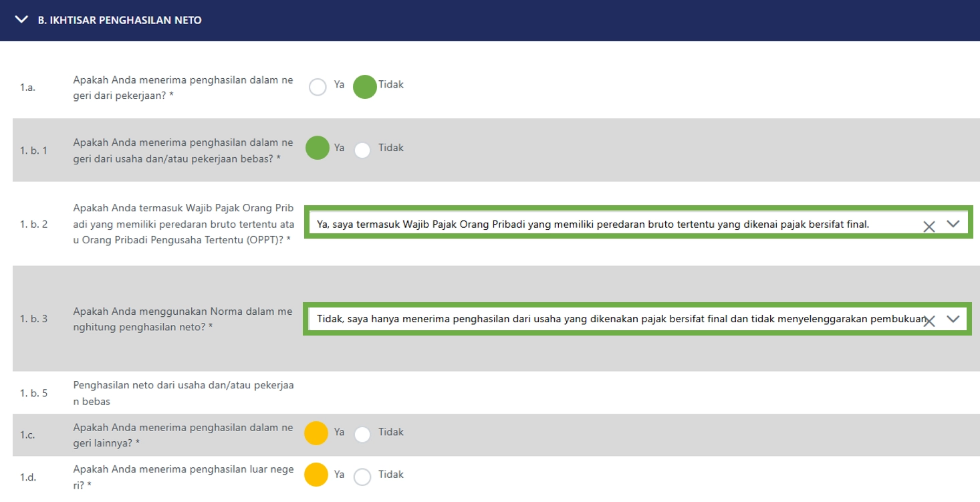980x502 pixels.
Task: Open the 1.b.2 dropdown arrow
Action: click(x=953, y=225)
